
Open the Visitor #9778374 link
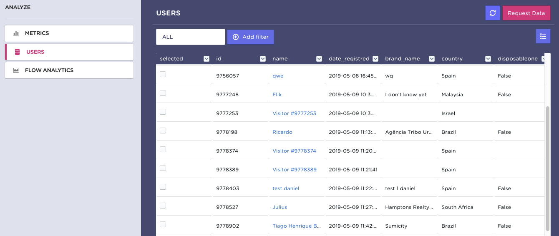click(x=295, y=151)
